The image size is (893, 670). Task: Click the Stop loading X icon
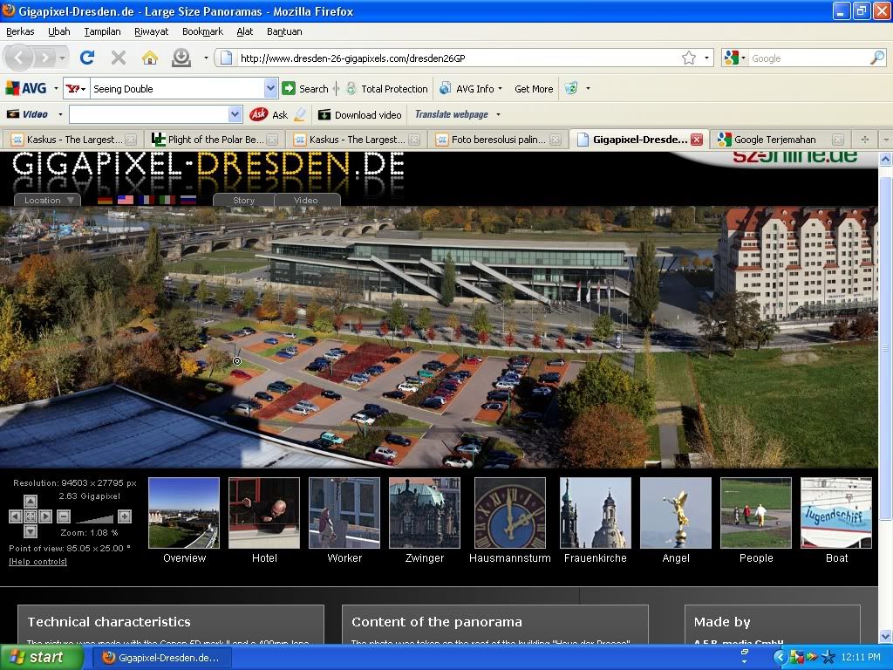(119, 58)
